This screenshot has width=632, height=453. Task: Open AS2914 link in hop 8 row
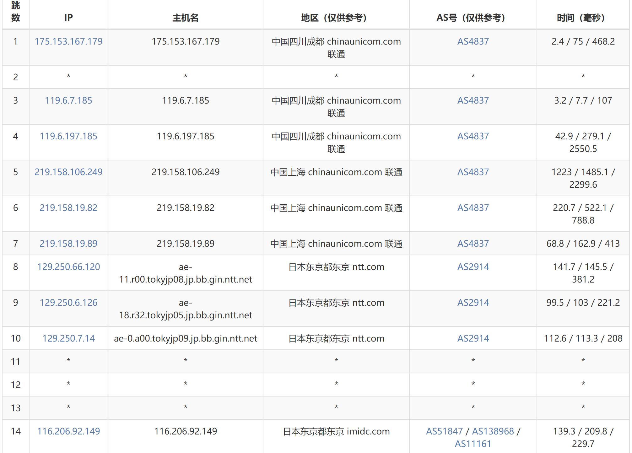[473, 267]
